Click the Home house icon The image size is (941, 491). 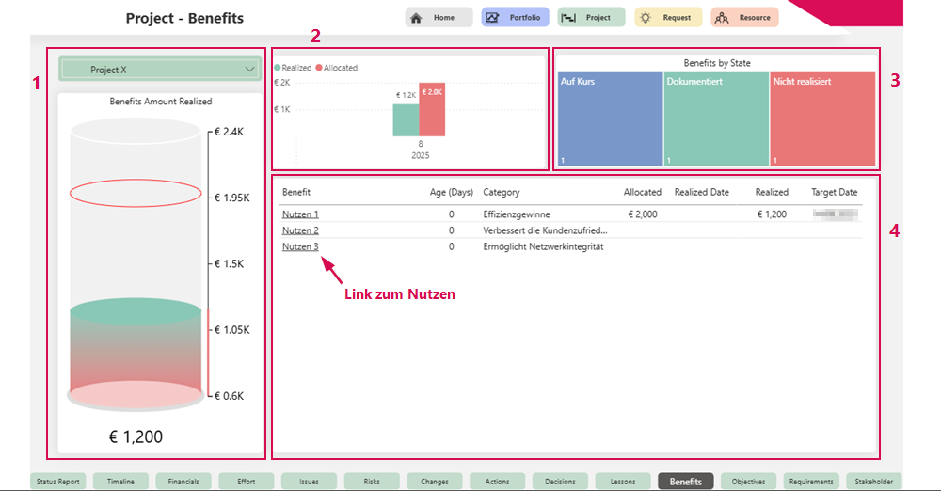tap(416, 18)
